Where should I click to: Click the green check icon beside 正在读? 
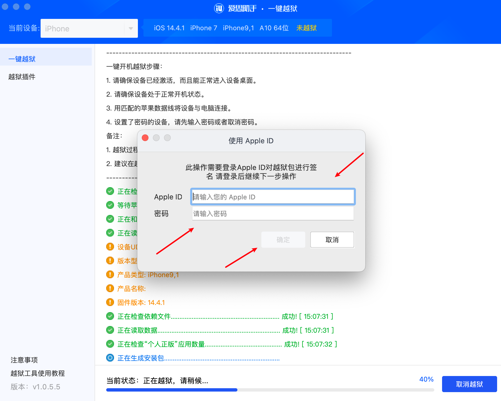pos(110,233)
